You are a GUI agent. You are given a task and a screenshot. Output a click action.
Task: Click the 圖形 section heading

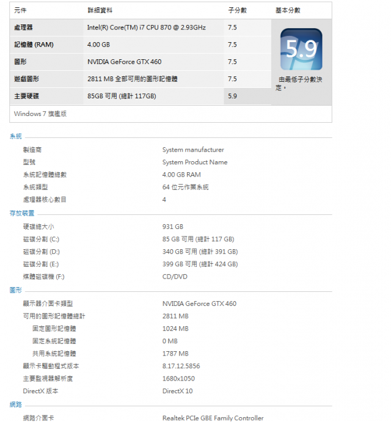tap(16, 290)
